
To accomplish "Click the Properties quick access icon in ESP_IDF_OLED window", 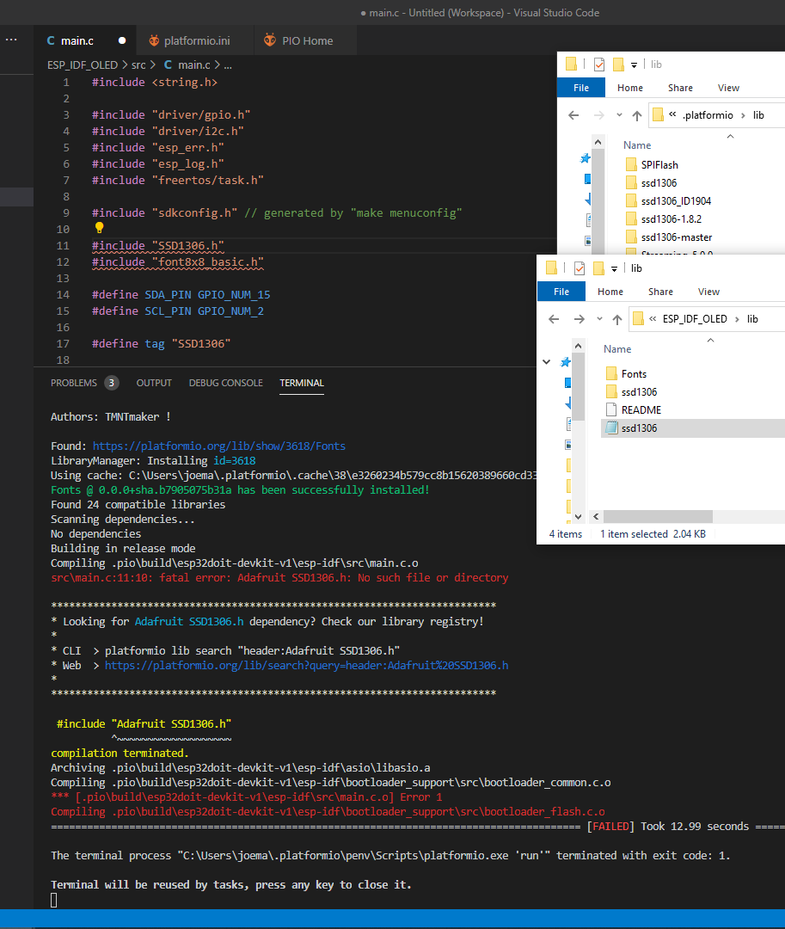I will click(x=580, y=268).
